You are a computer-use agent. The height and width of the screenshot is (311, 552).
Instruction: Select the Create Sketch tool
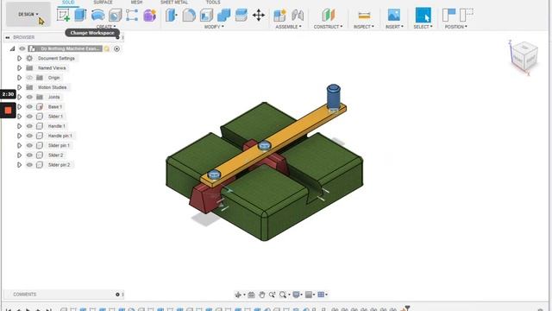tap(63, 16)
